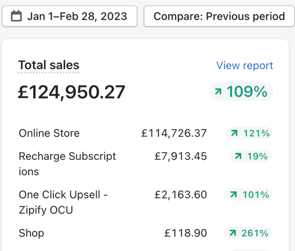
Task: Select the Shop channel row
Action: [x=31, y=233]
